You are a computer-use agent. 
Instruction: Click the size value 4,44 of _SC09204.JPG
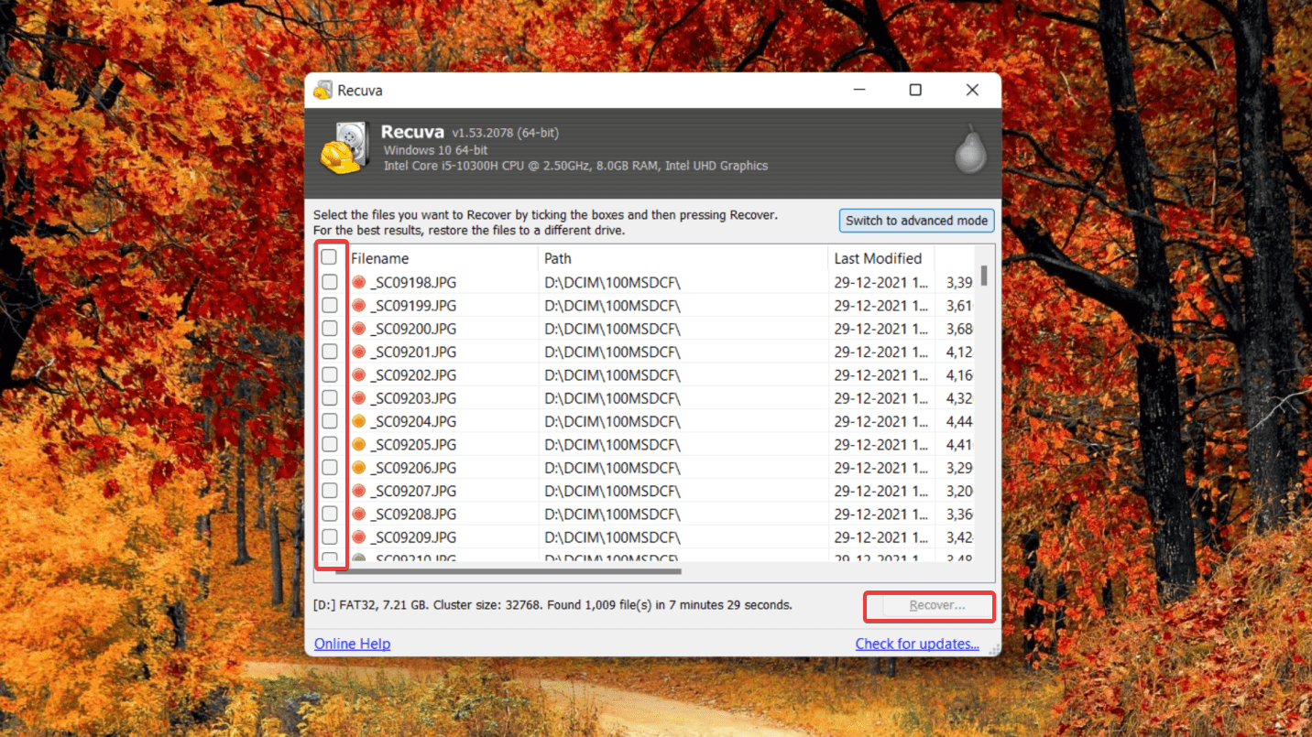coord(959,421)
